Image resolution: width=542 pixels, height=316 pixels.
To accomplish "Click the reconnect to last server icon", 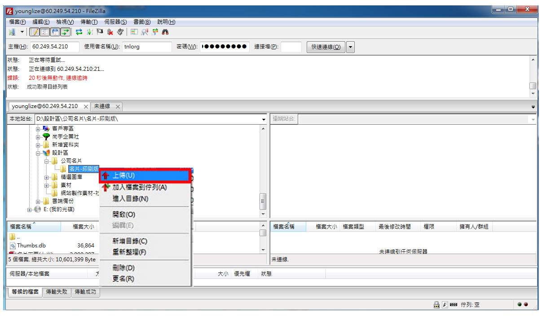I will tap(120, 32).
